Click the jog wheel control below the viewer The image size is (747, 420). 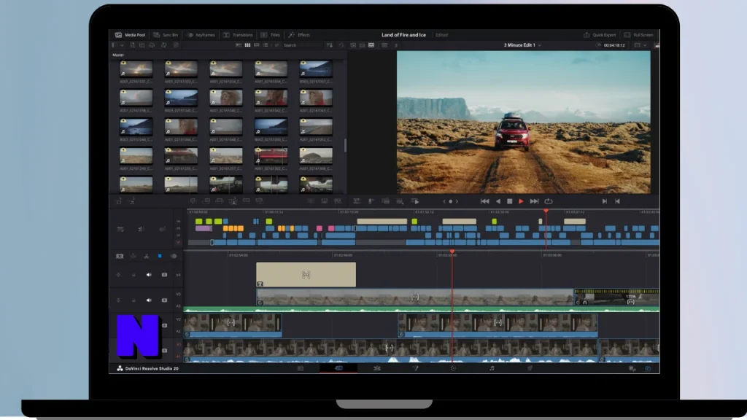(x=450, y=201)
